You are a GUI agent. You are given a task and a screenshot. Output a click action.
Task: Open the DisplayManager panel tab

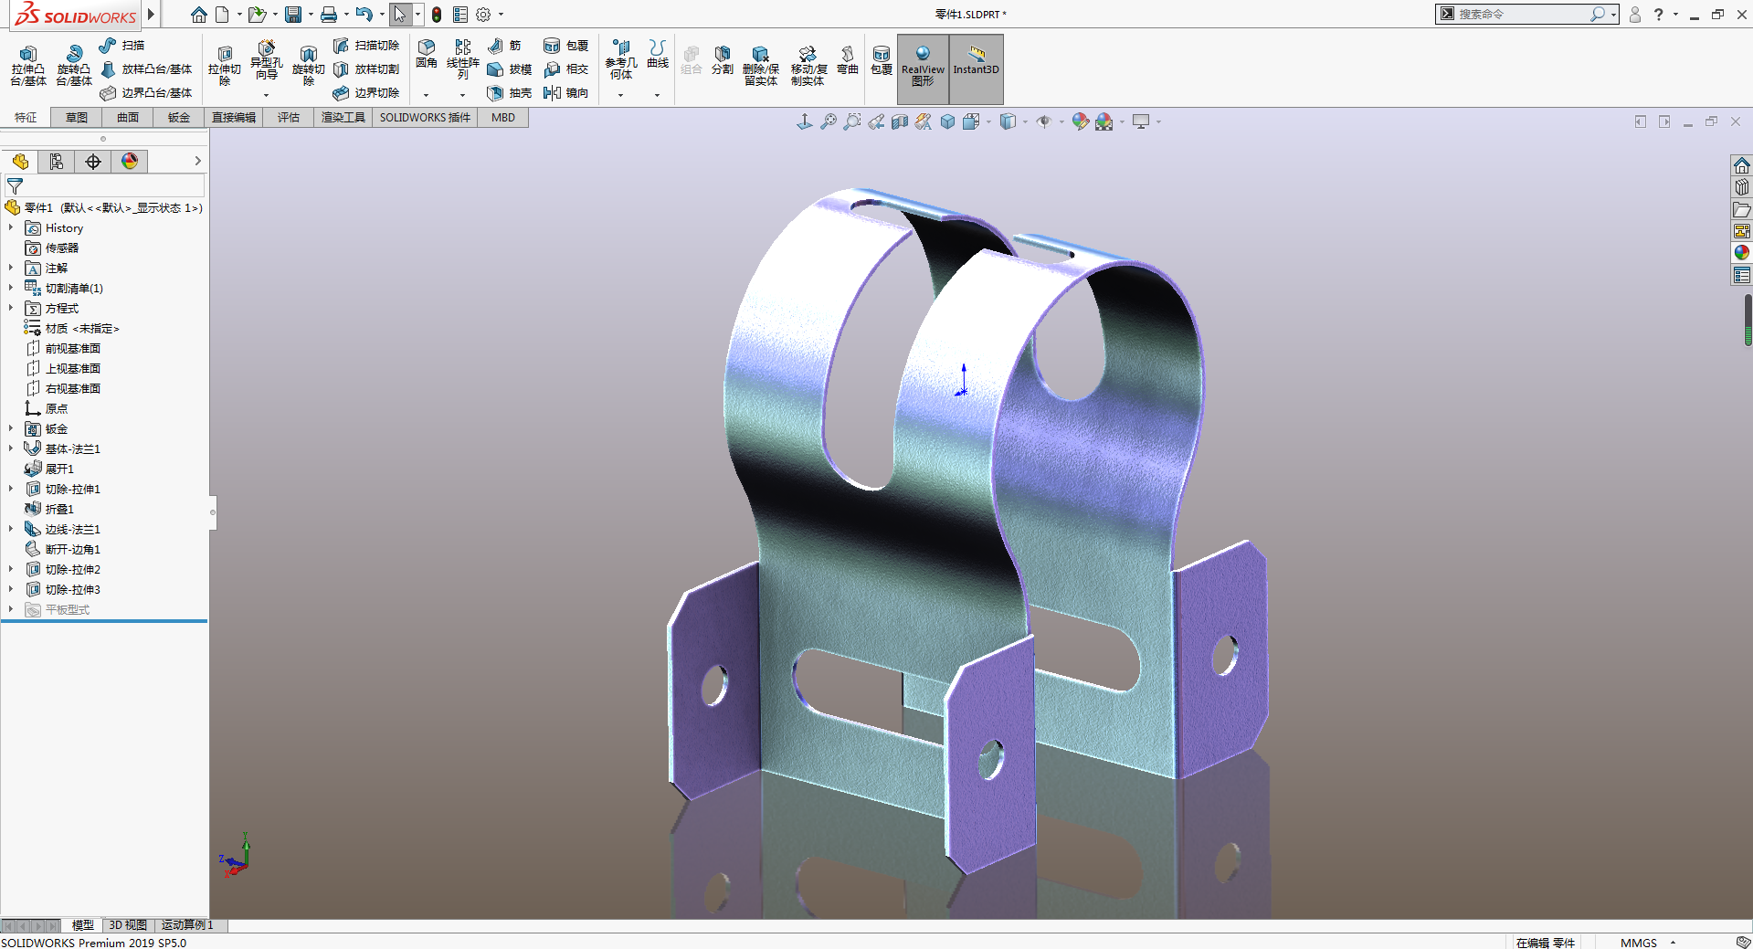point(130,162)
